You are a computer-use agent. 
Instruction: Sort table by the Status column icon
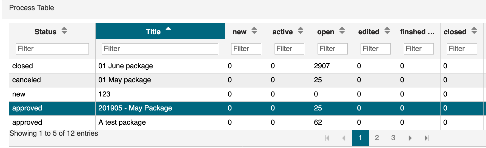pos(64,31)
